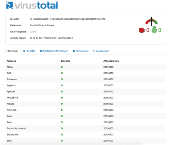
Task: Open the Analyse tab
Action: click(13, 51)
